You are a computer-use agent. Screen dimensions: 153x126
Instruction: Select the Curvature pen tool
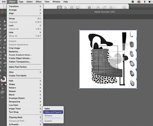pyautogui.click(x=5, y=29)
